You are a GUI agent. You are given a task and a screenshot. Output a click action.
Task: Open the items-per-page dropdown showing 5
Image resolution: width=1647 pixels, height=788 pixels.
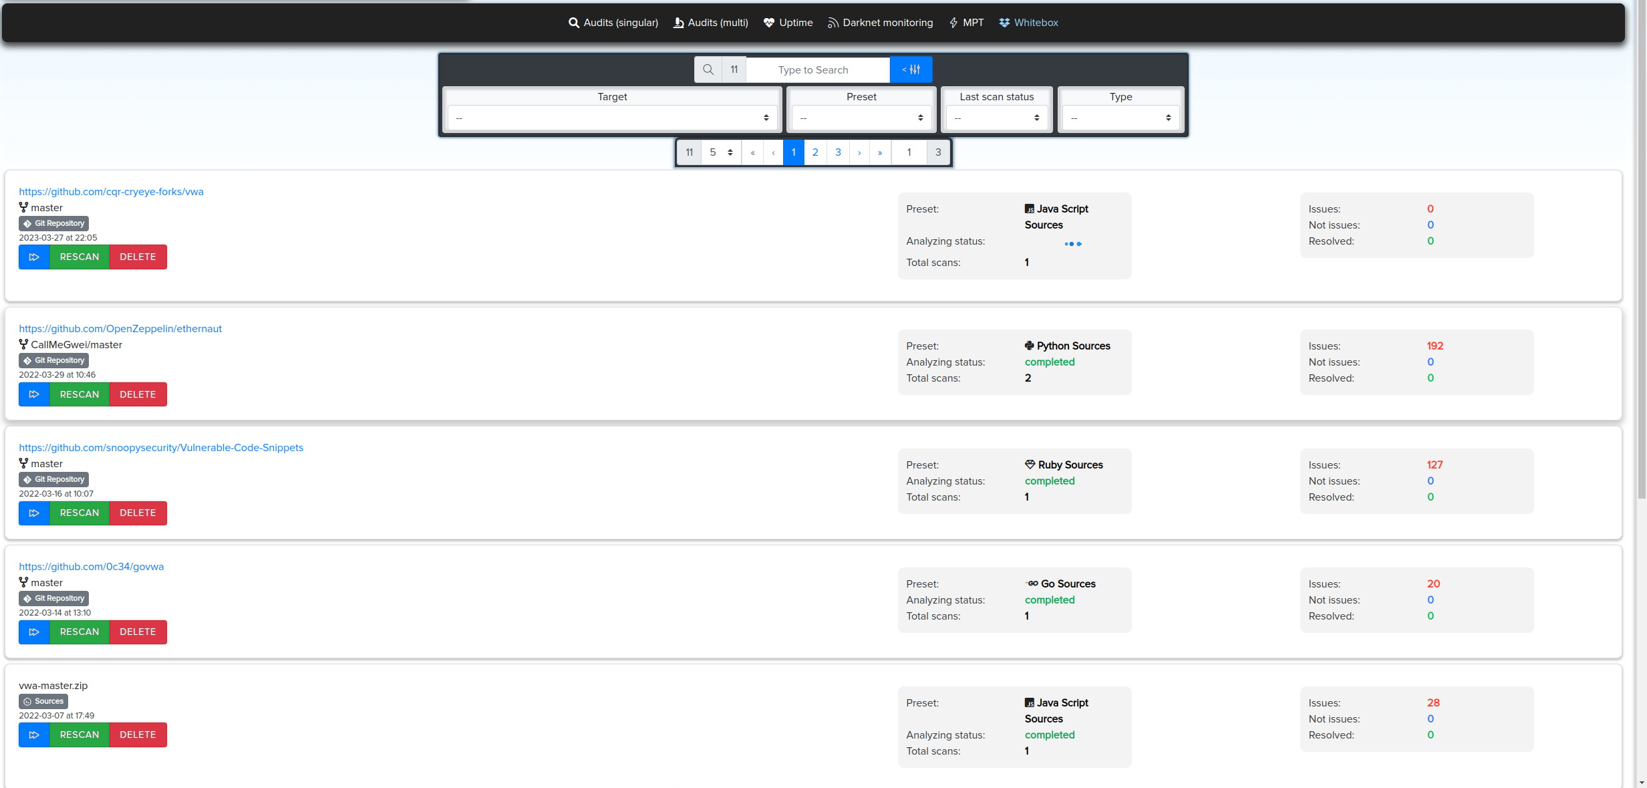coord(721,152)
